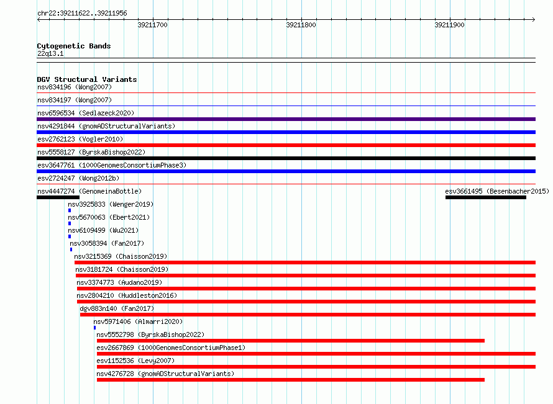Click the right arrow of the coordinate ruler

pyautogui.click(x=534, y=20)
